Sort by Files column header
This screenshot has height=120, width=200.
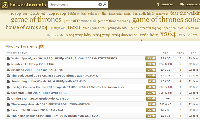coord(180,53)
